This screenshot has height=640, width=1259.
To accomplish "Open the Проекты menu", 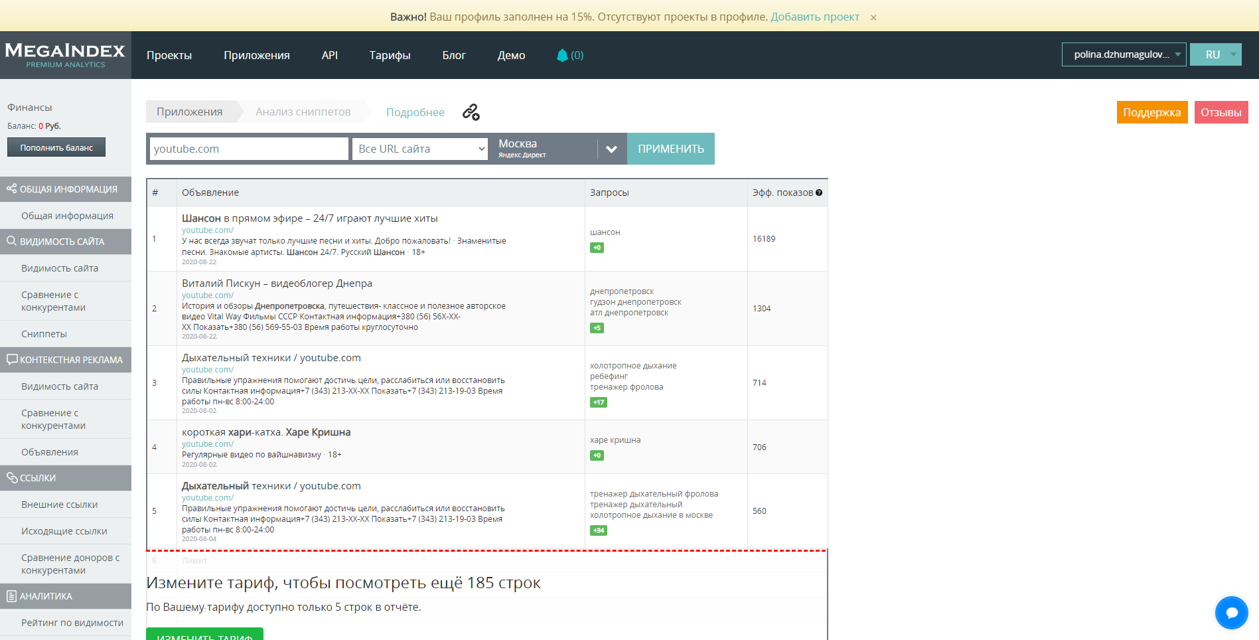I will coord(169,55).
